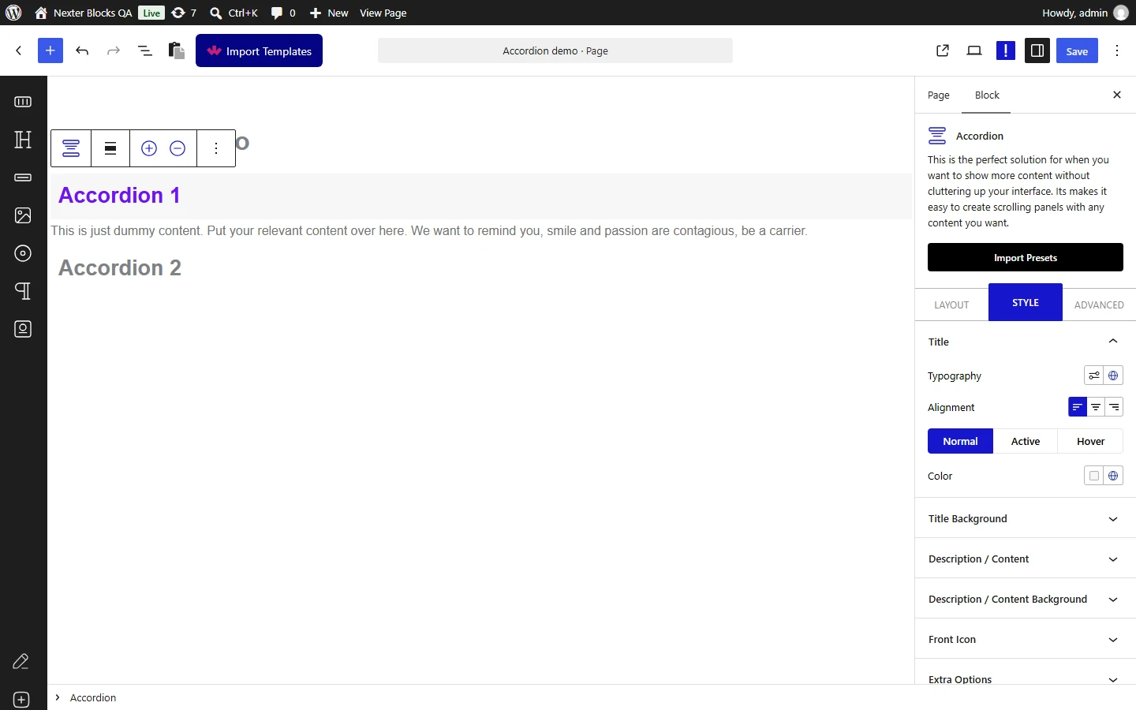Expand Description / Content Background panel

coord(1026,599)
